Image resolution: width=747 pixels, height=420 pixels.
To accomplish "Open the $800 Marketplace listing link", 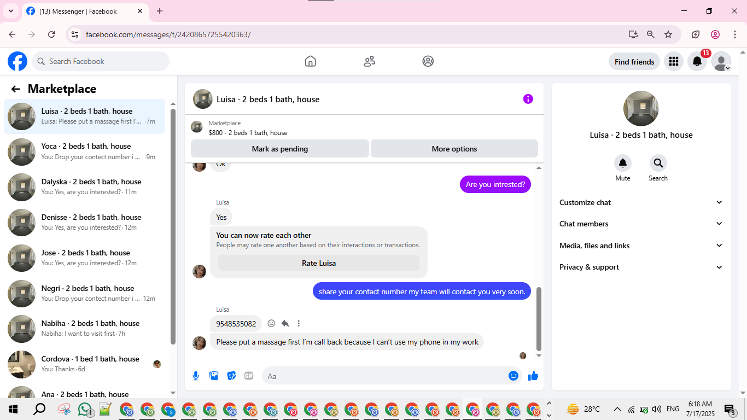I will (248, 133).
